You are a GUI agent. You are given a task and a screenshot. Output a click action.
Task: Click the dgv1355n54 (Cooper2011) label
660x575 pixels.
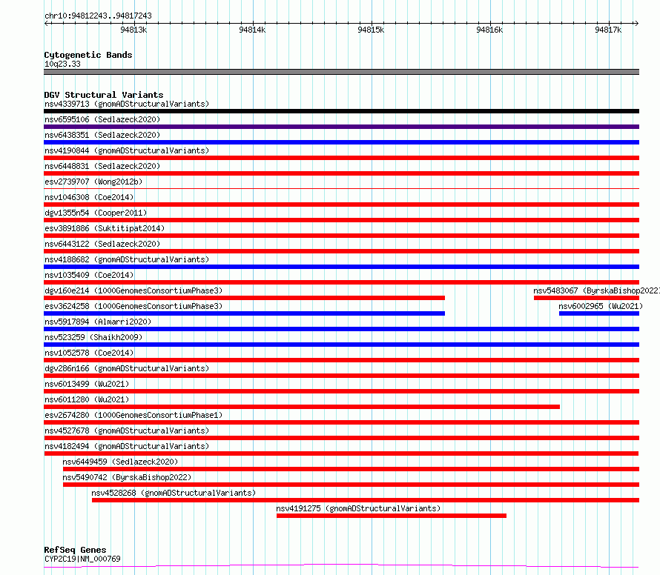(96, 213)
